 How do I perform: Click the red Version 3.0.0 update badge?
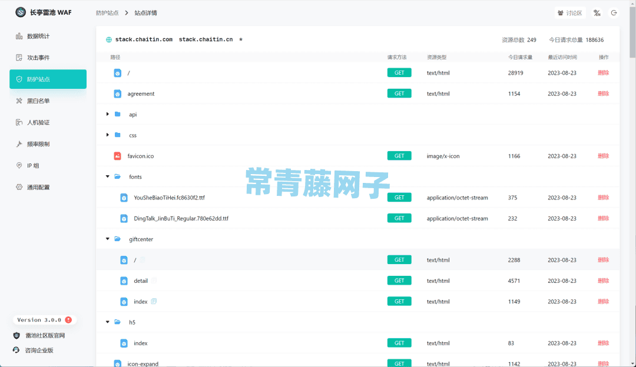(69, 319)
